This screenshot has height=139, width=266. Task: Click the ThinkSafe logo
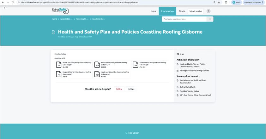pyautogui.click(x=60, y=11)
